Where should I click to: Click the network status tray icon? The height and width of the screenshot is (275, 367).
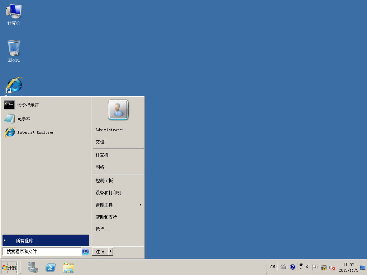[324, 267]
